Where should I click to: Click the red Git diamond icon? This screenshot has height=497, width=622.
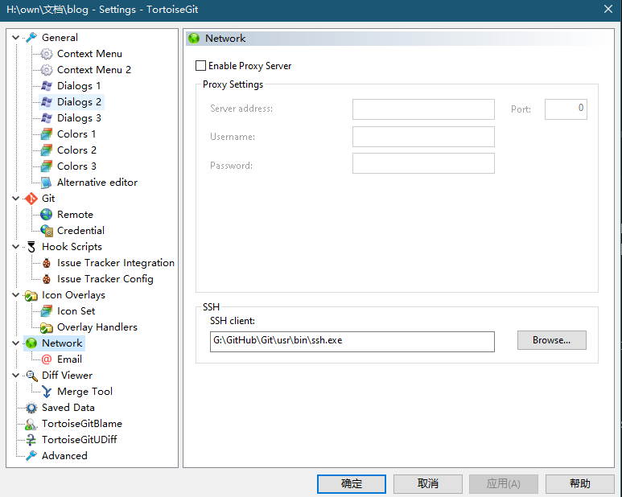(31, 199)
